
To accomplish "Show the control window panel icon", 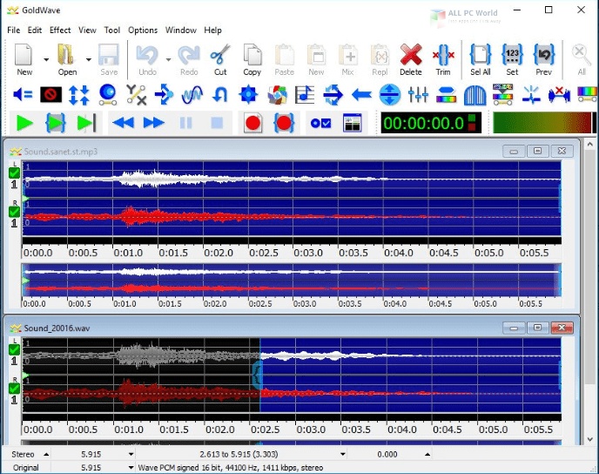I will (352, 123).
